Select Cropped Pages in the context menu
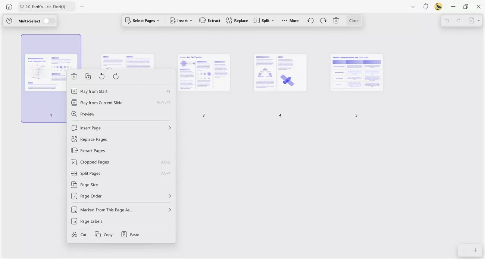 tap(94, 162)
